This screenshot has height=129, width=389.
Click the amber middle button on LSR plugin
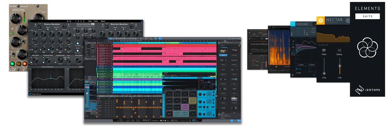18,64
